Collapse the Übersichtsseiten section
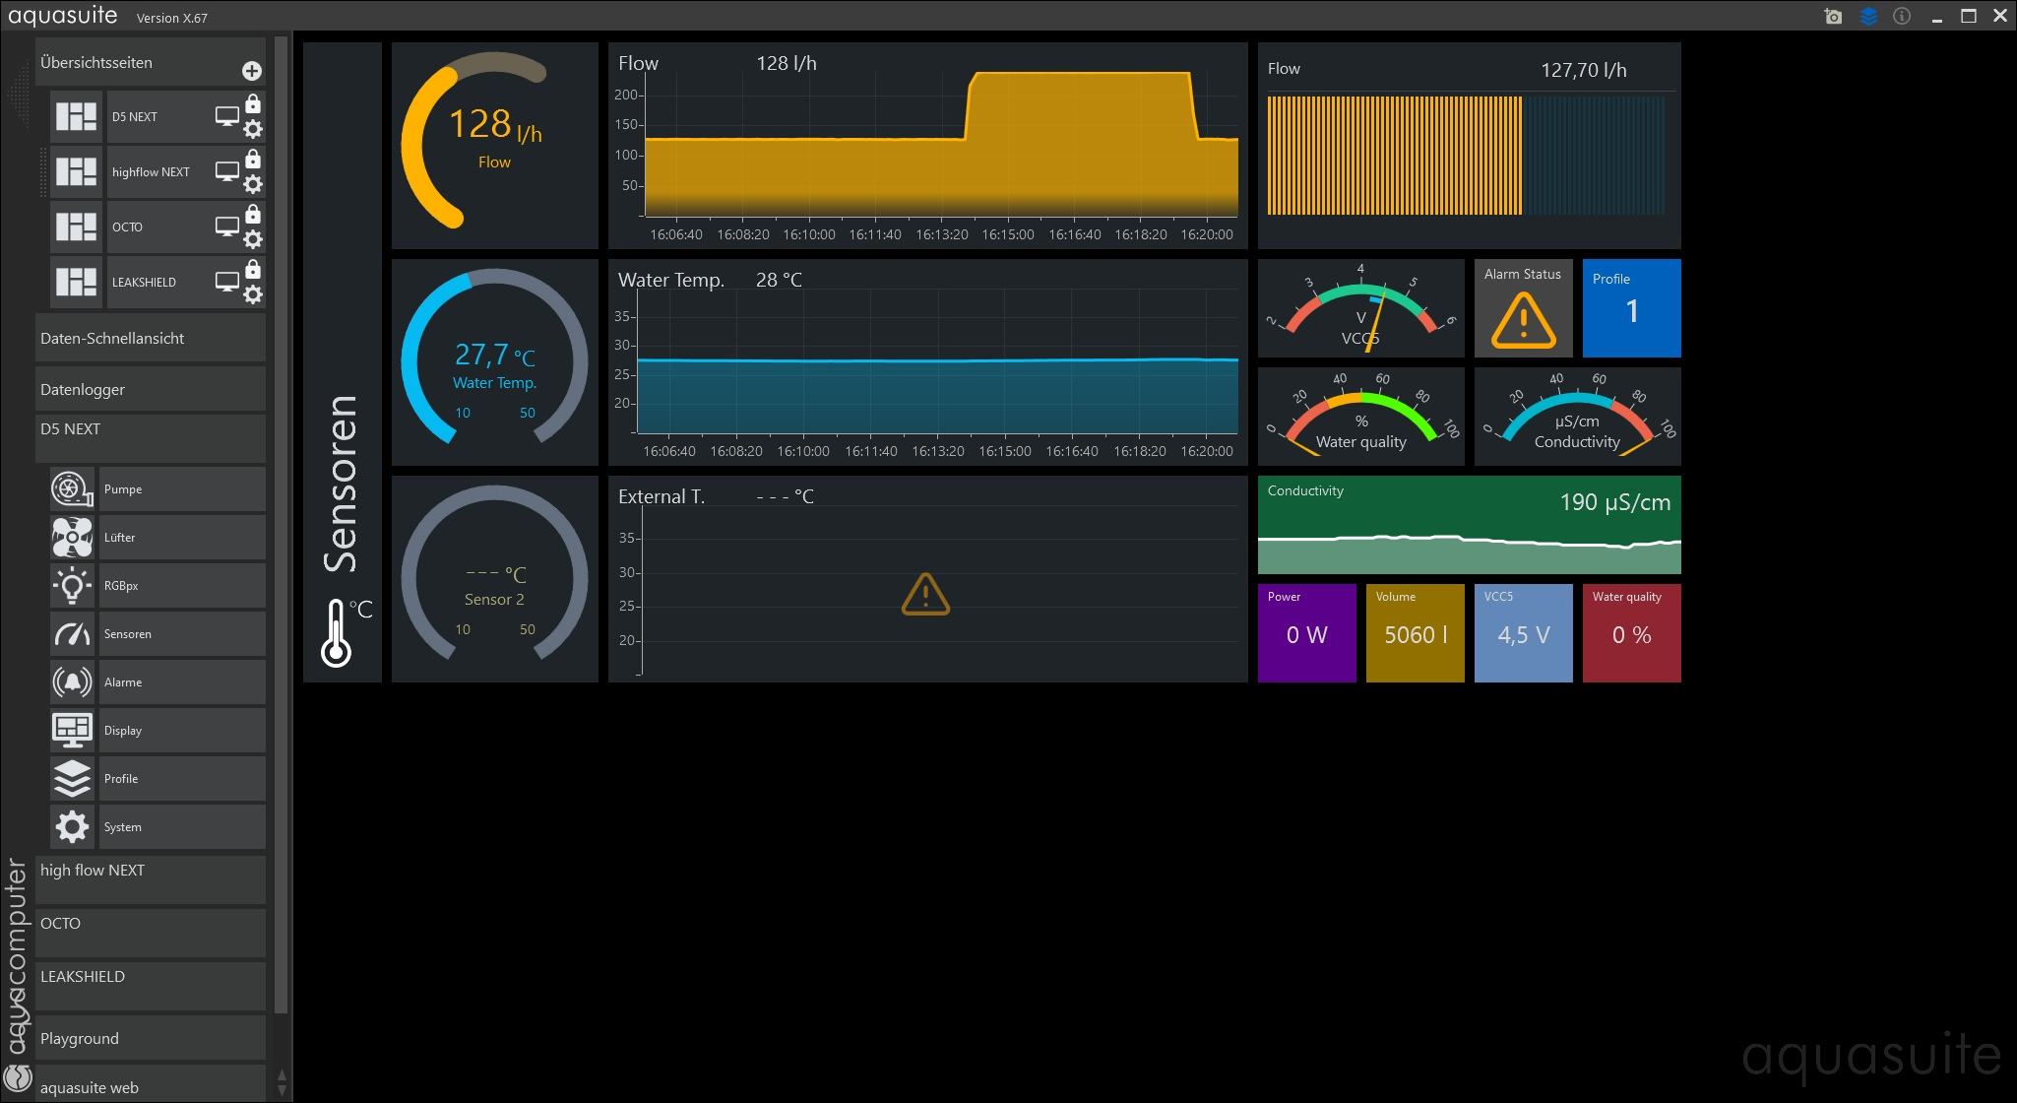 [150, 62]
